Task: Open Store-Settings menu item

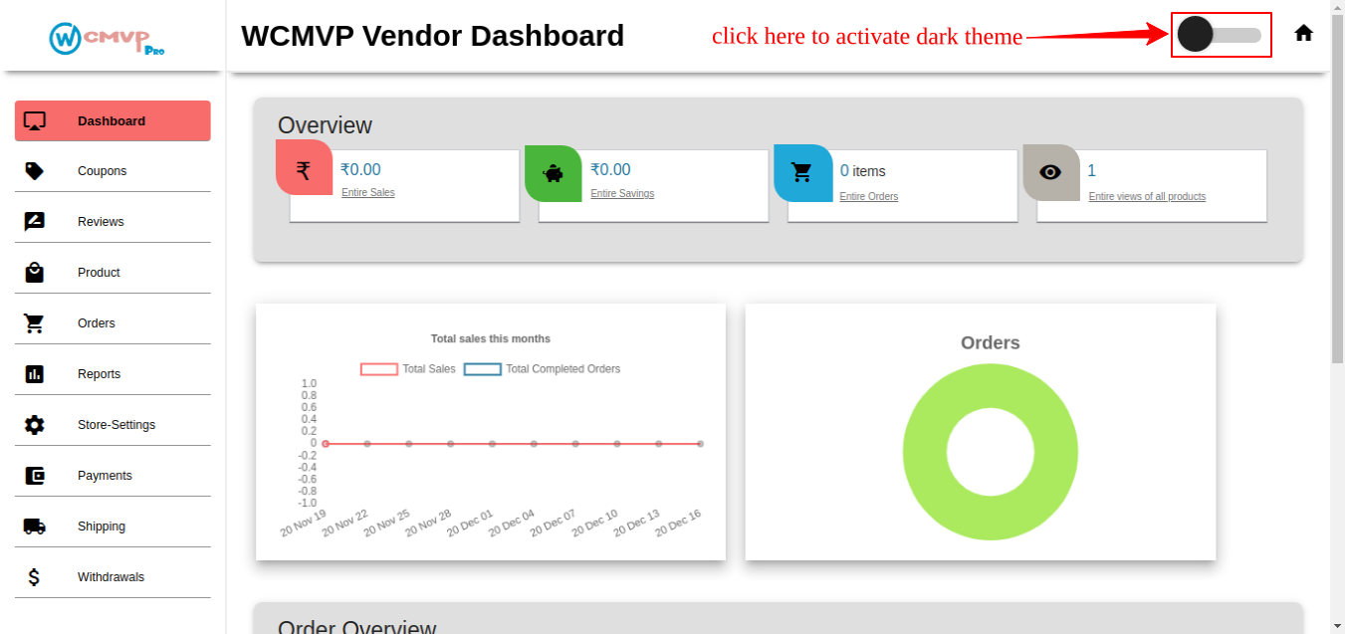Action: point(112,425)
